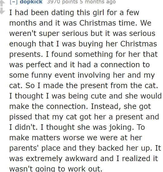163x172 pixels.
Task: Collapse the comment using the [–] toggle
Action: pyautogui.click(x=13, y=2)
